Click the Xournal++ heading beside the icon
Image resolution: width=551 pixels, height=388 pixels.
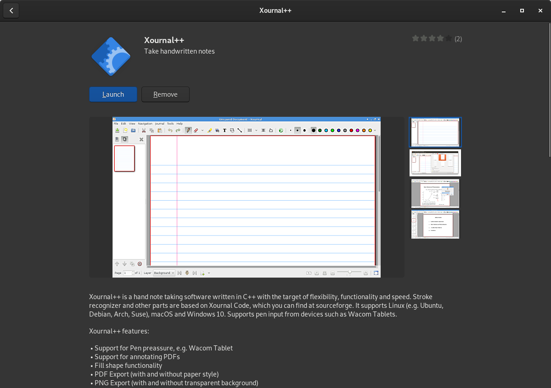click(164, 40)
